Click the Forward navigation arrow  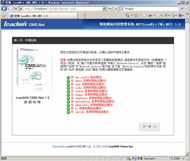11,9
